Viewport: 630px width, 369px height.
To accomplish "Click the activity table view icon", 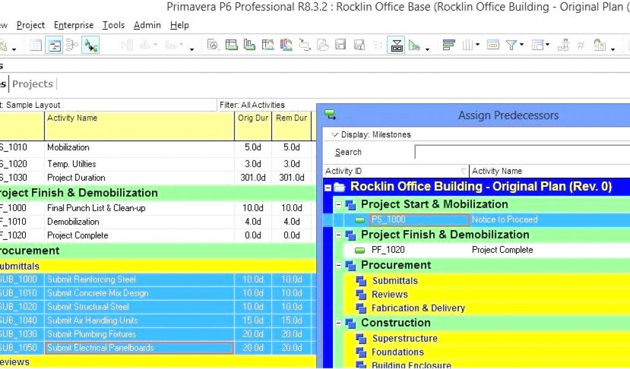I will [36, 45].
